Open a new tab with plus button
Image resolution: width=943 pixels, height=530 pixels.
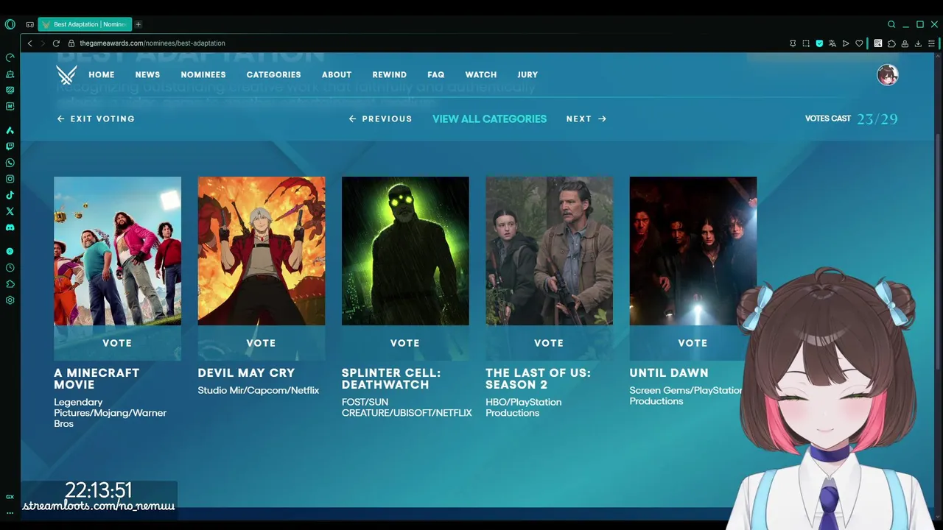(x=138, y=24)
